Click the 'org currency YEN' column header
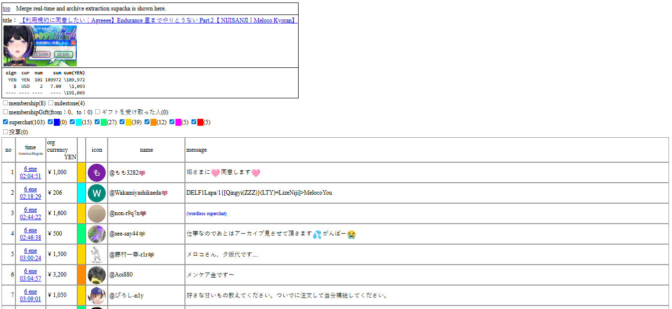This screenshot has width=672, height=309. pos(62,150)
